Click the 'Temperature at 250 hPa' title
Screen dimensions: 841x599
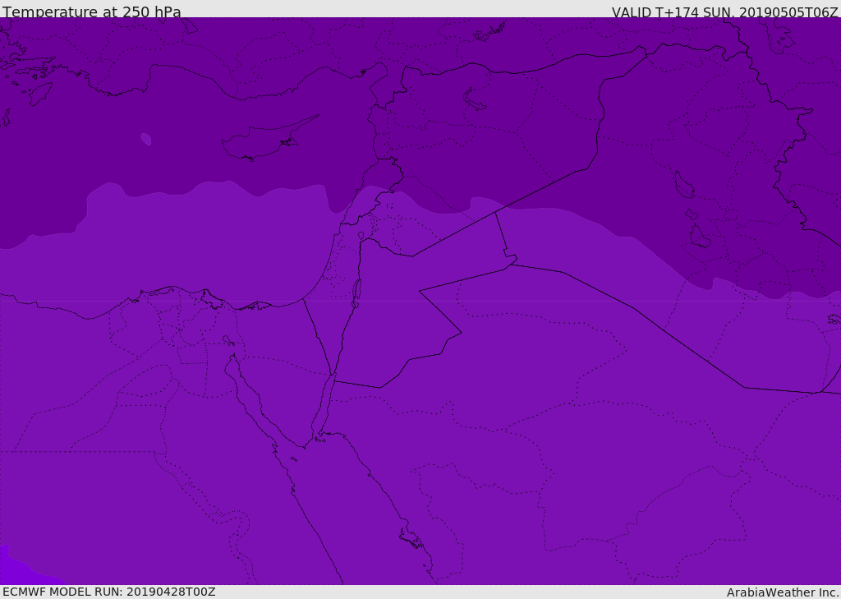[92, 12]
